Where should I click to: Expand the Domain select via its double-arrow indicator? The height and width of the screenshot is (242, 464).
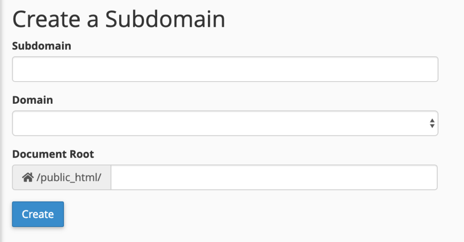coord(432,123)
